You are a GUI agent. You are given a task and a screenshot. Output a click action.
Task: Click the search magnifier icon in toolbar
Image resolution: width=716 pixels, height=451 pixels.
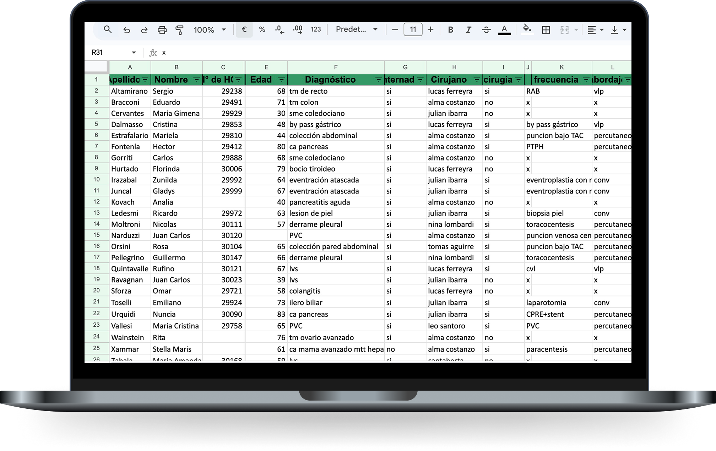click(x=108, y=30)
